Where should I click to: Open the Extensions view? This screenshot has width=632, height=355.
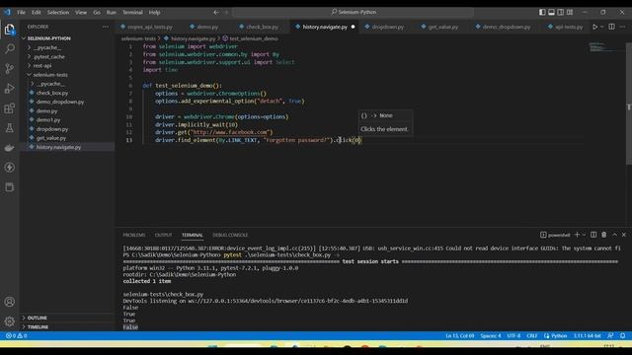coord(10,107)
